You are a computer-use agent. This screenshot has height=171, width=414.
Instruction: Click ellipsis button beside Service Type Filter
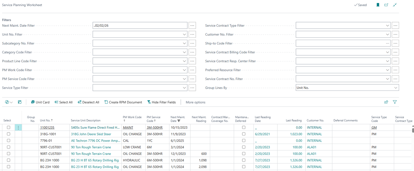pyautogui.click(x=192, y=88)
